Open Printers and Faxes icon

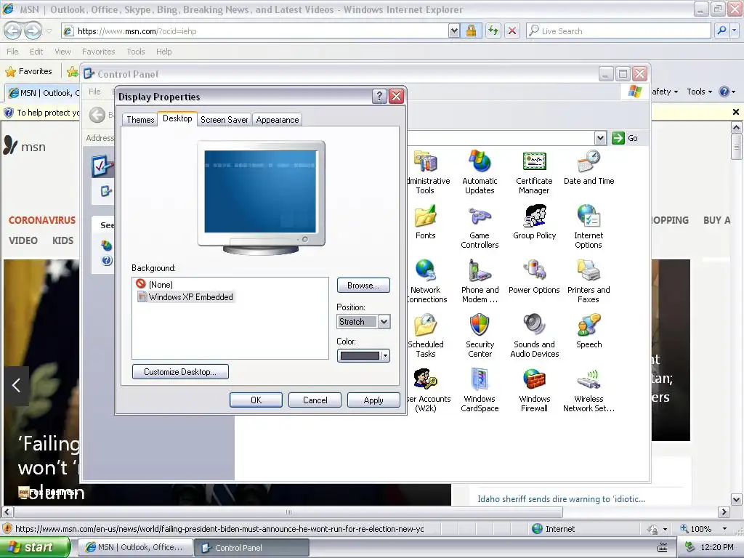tap(589, 281)
